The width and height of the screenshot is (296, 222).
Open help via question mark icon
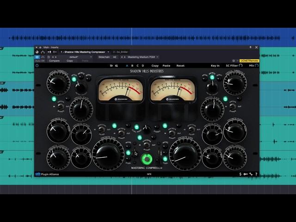[x=256, y=174]
